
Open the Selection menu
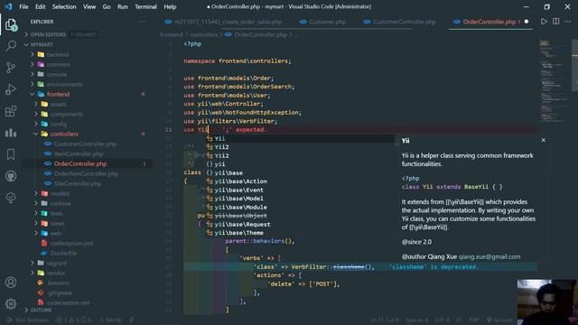pos(64,6)
